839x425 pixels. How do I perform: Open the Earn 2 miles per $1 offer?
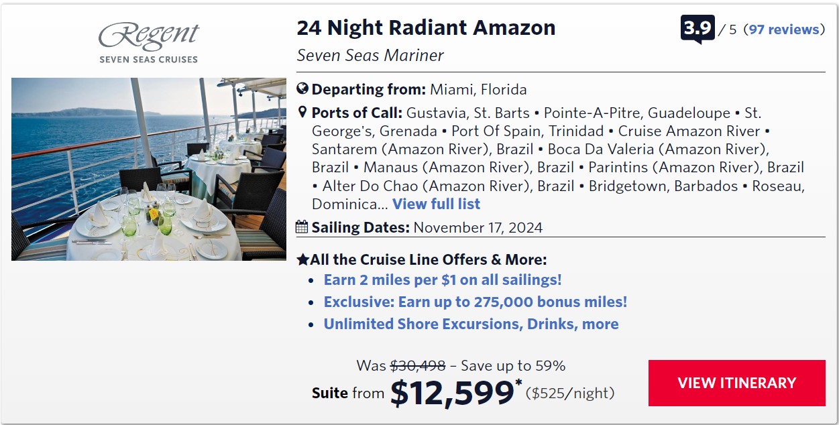click(443, 280)
